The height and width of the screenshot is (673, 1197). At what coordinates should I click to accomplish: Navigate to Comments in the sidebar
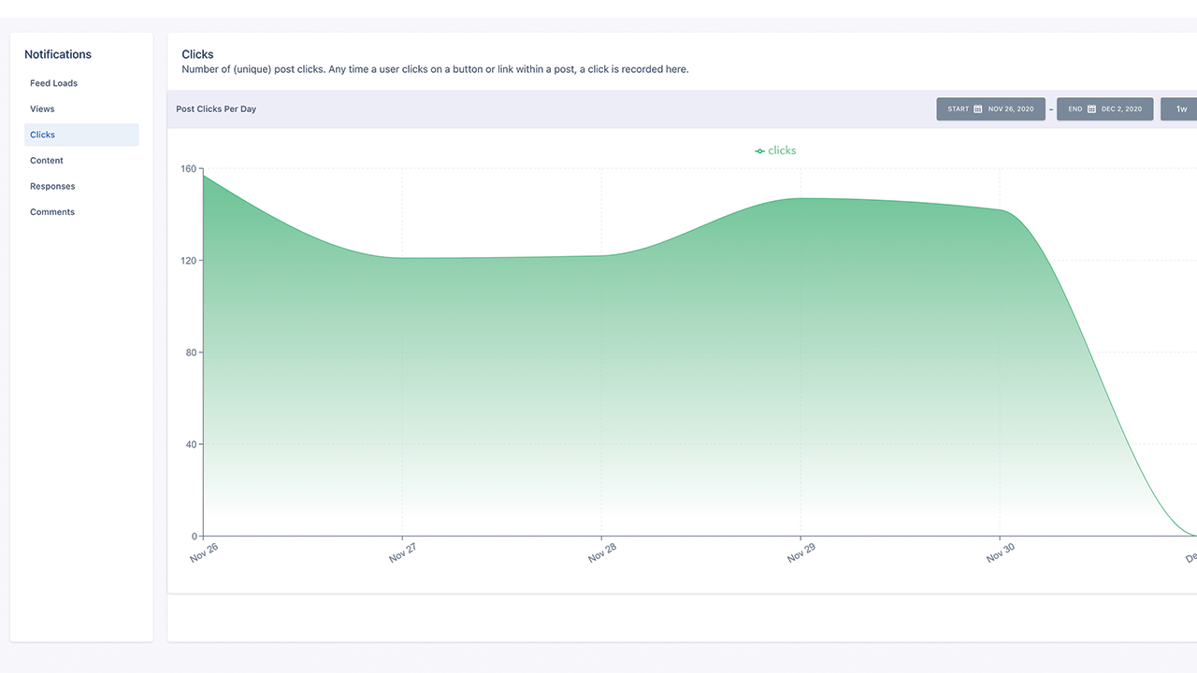(x=52, y=212)
